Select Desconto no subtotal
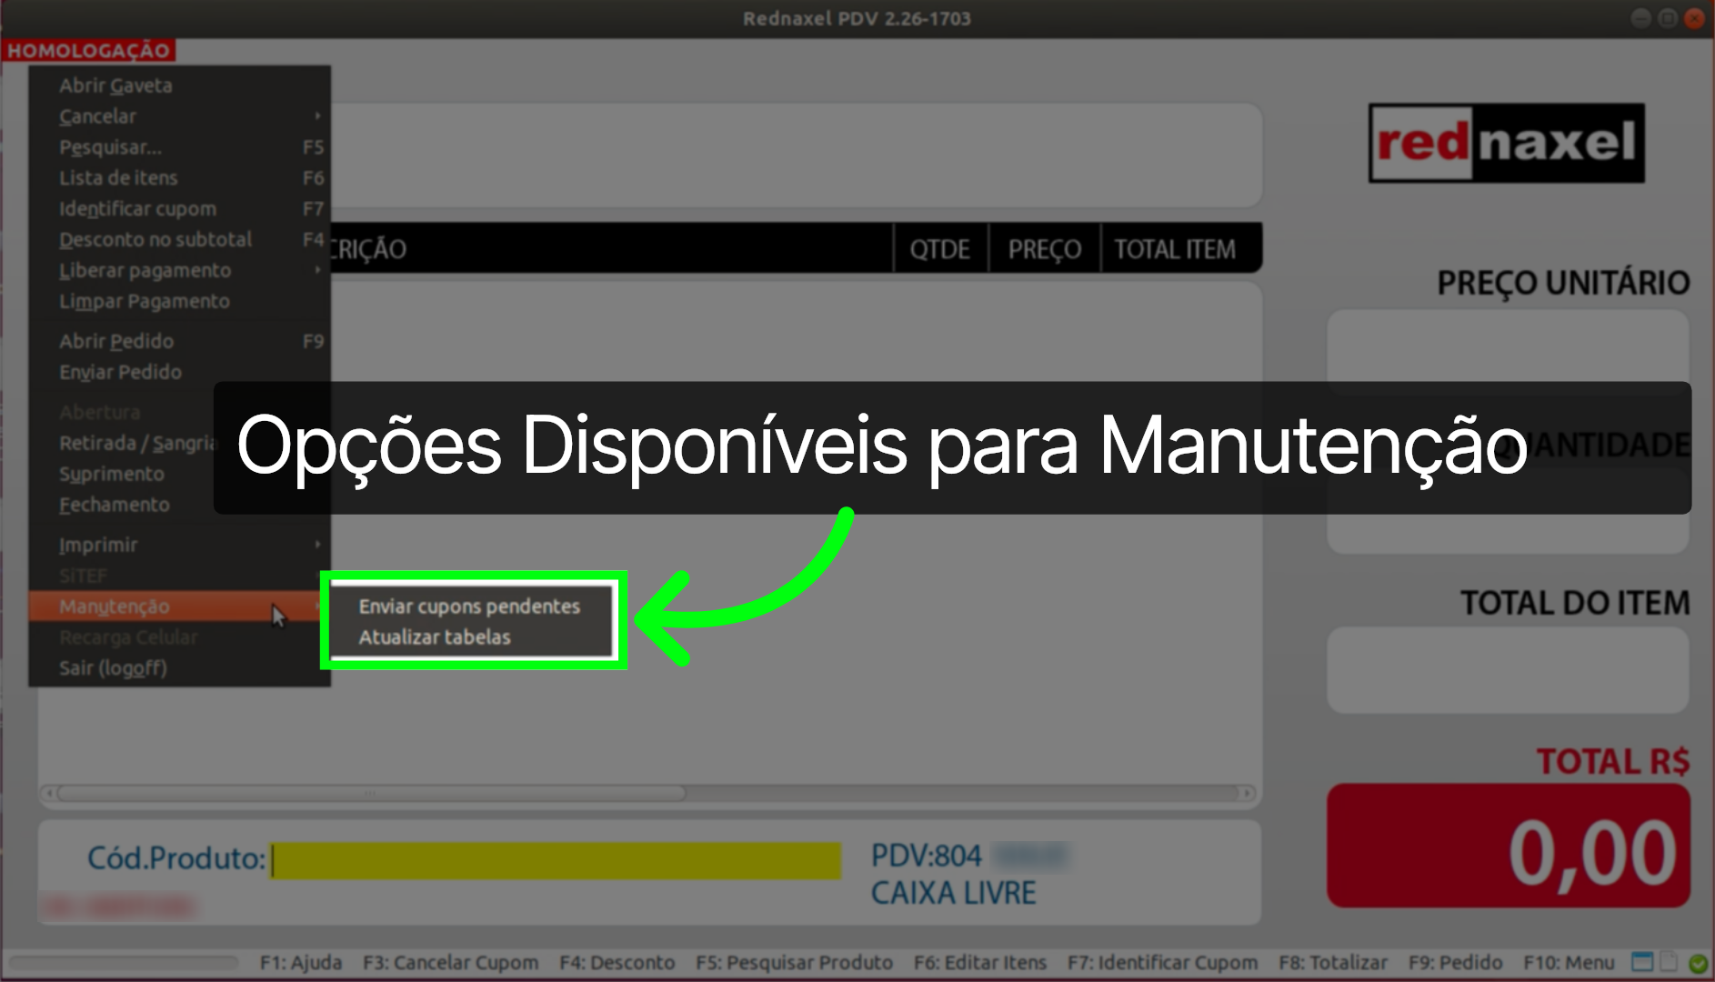 pyautogui.click(x=155, y=239)
